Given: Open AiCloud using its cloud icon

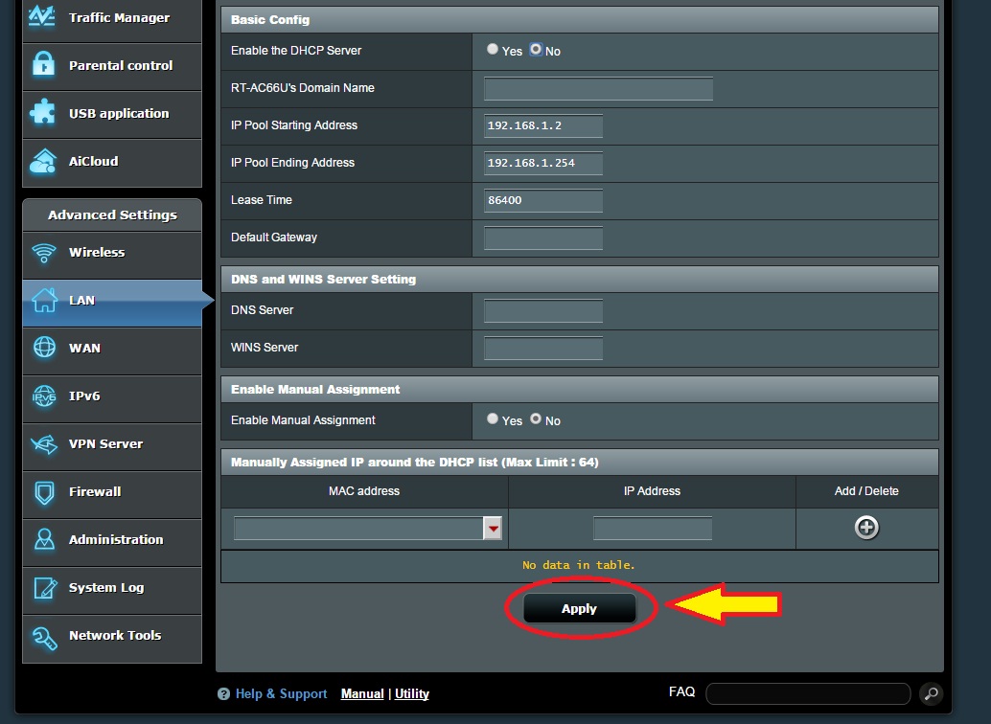Looking at the screenshot, I should click(44, 161).
